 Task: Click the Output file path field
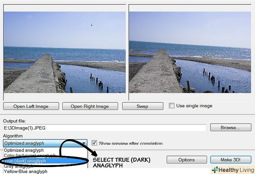coord(105,128)
